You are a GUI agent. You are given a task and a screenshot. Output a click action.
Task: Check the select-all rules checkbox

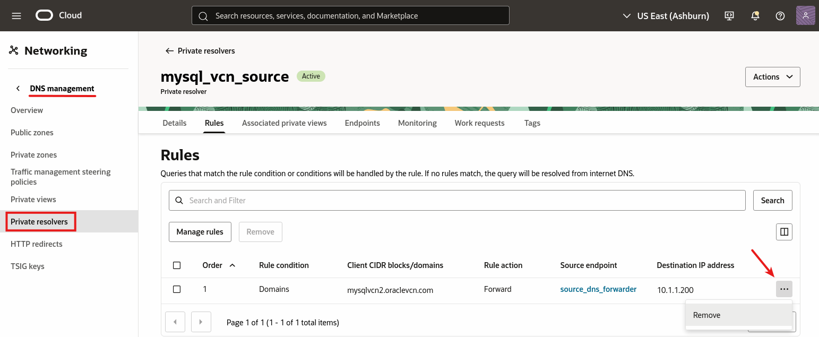coord(177,265)
